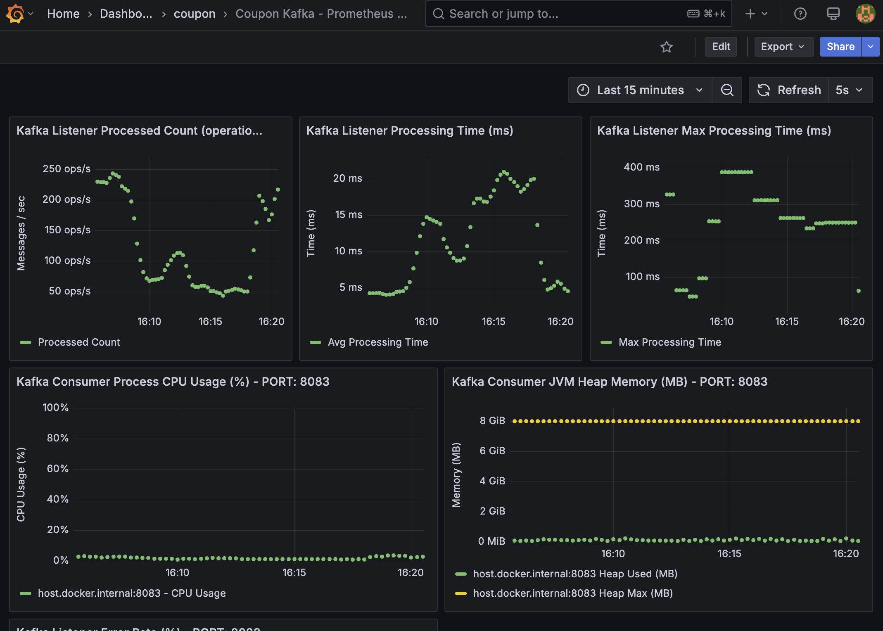
Task: Open the Kafka Listener Processing Time panel title
Action: pyautogui.click(x=410, y=130)
